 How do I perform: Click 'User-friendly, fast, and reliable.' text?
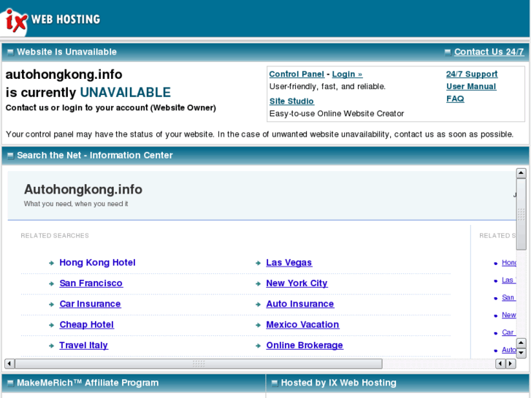click(327, 86)
